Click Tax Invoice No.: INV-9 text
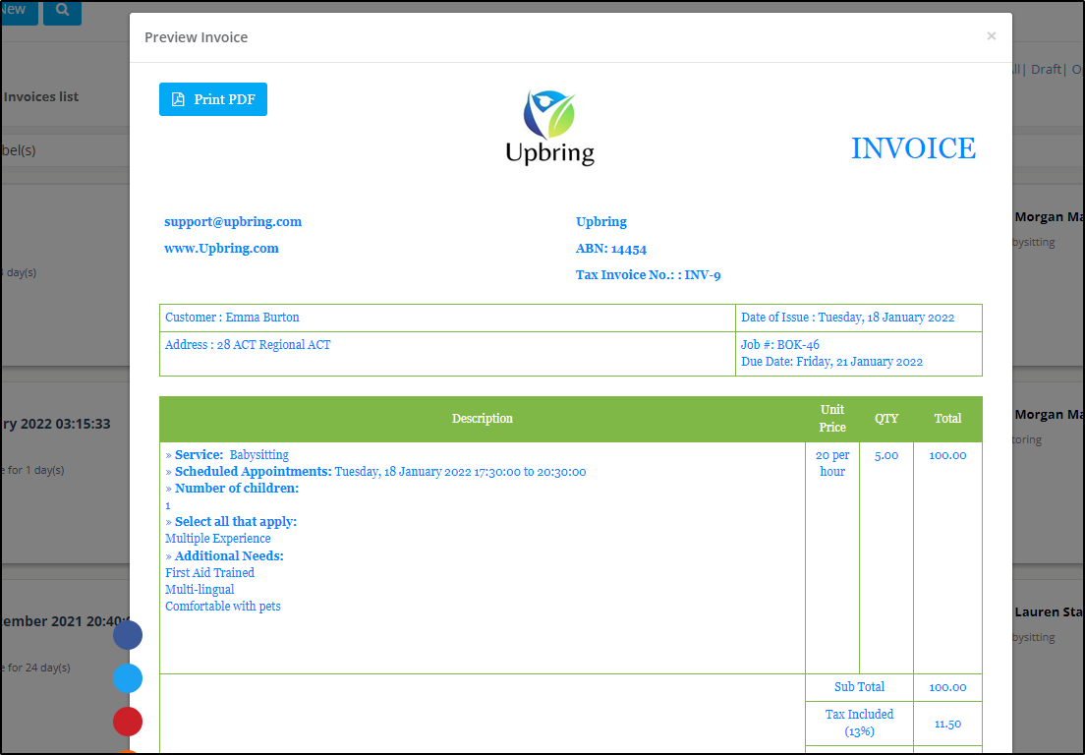Screen dimensions: 1085x755 pos(649,274)
